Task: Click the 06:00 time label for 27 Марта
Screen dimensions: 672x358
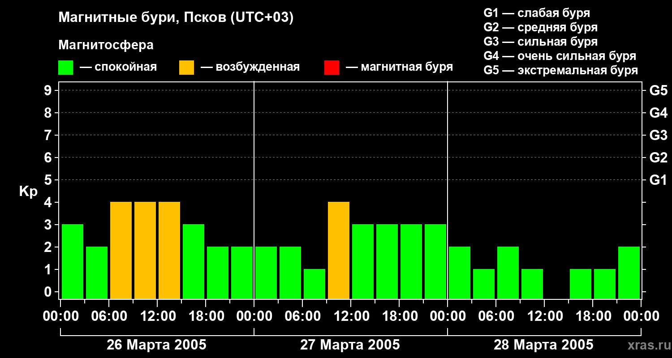Action: point(302,316)
